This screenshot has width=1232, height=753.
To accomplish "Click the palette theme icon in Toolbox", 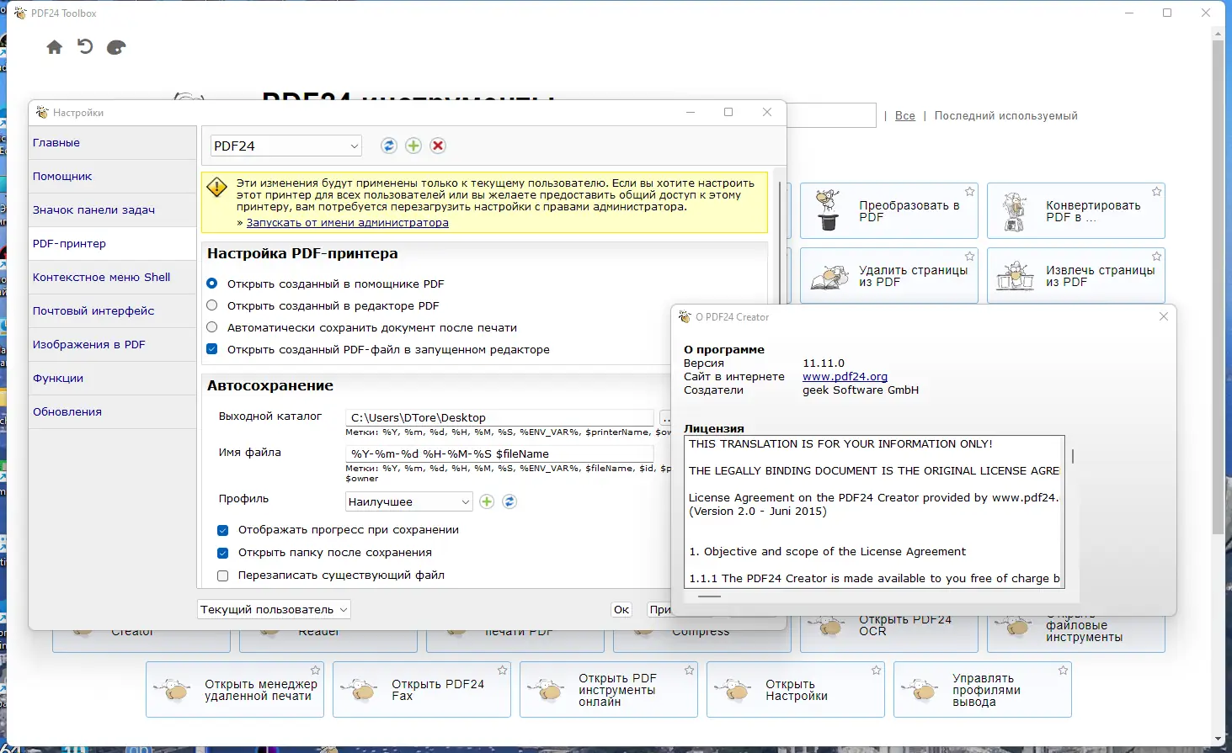I will pos(116,47).
